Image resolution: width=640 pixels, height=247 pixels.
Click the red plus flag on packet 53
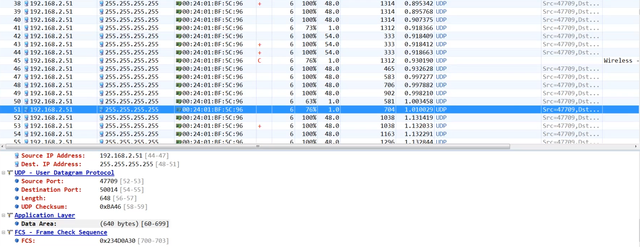click(x=259, y=126)
